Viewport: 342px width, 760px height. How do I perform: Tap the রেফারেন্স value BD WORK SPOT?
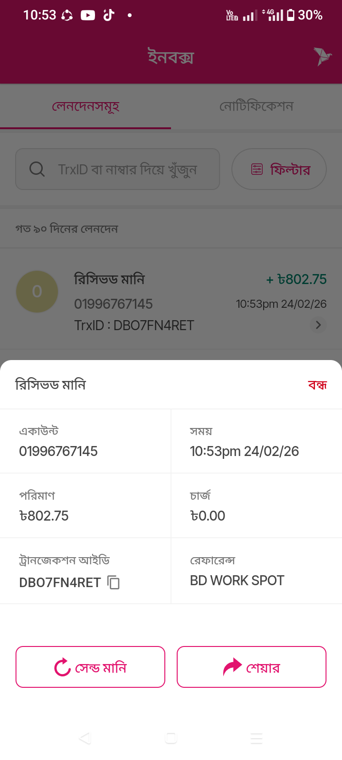point(237,580)
